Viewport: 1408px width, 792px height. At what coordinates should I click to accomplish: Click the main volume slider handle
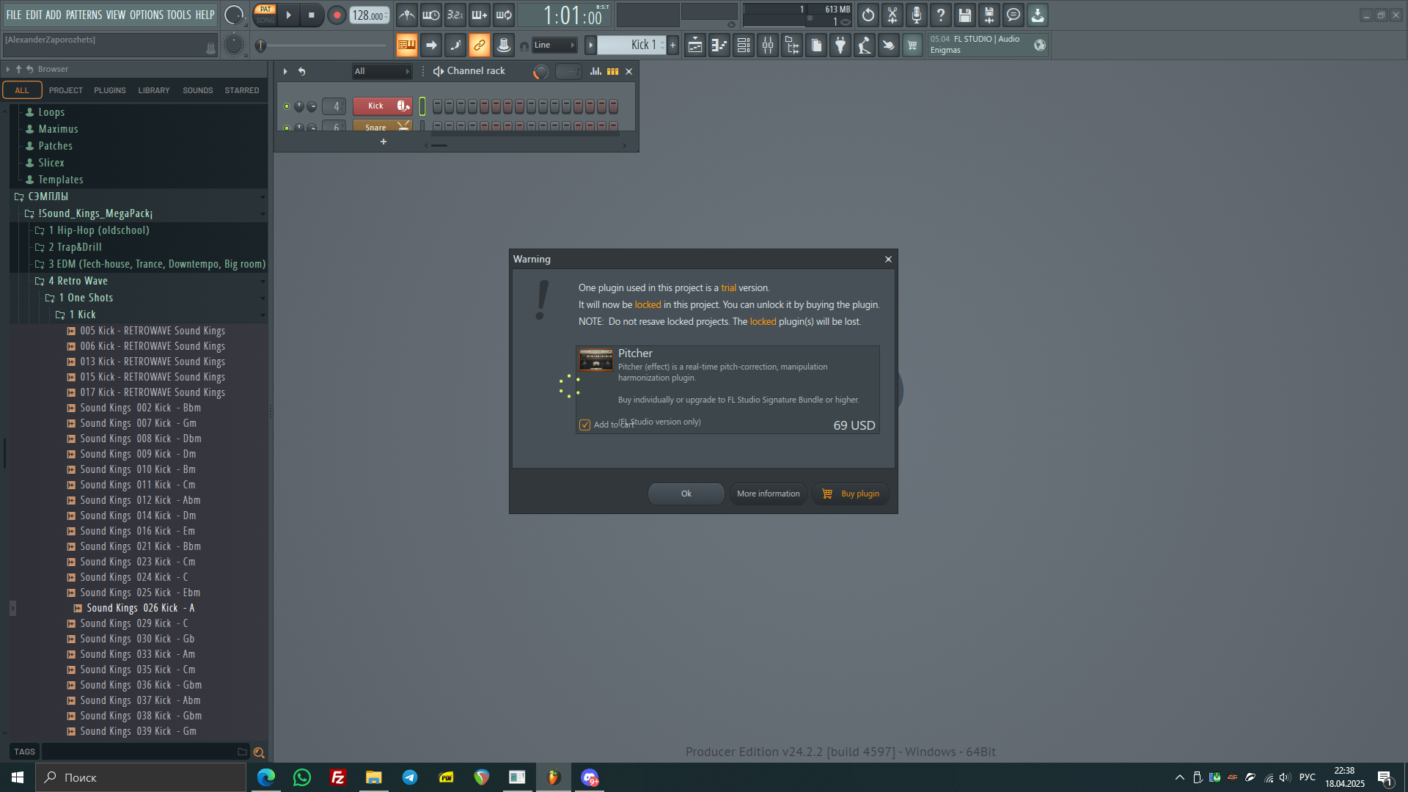(x=260, y=45)
